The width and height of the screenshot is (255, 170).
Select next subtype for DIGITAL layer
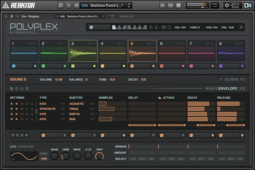94,114
